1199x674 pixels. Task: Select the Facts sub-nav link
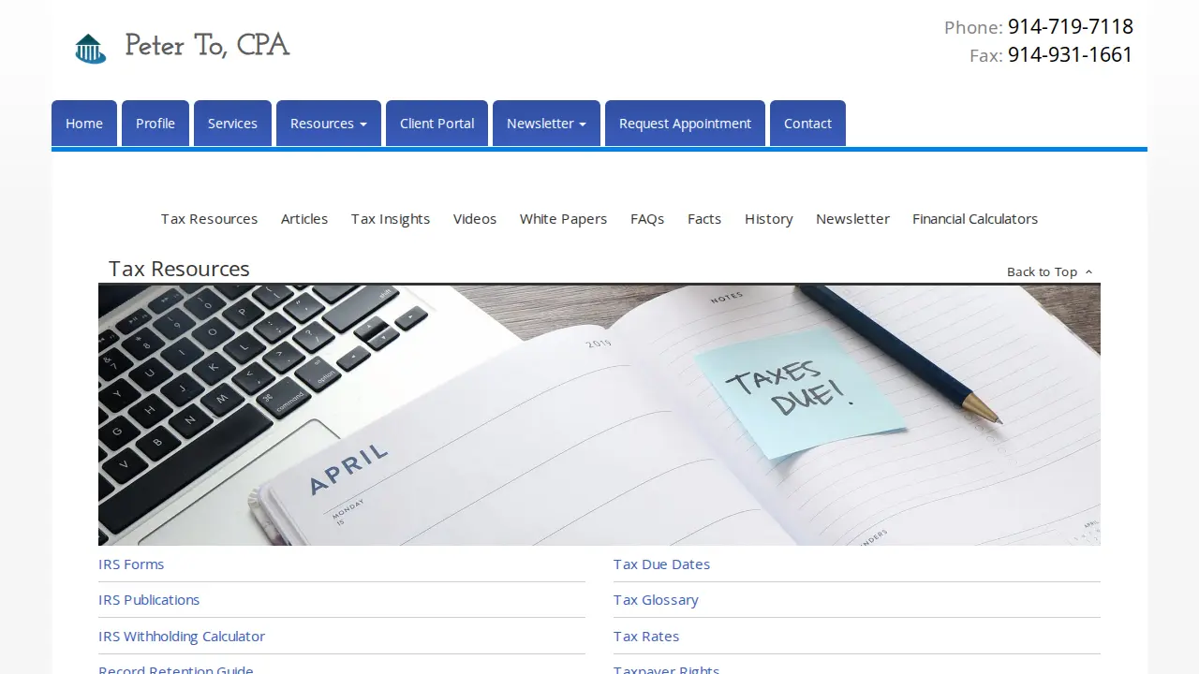[704, 219]
